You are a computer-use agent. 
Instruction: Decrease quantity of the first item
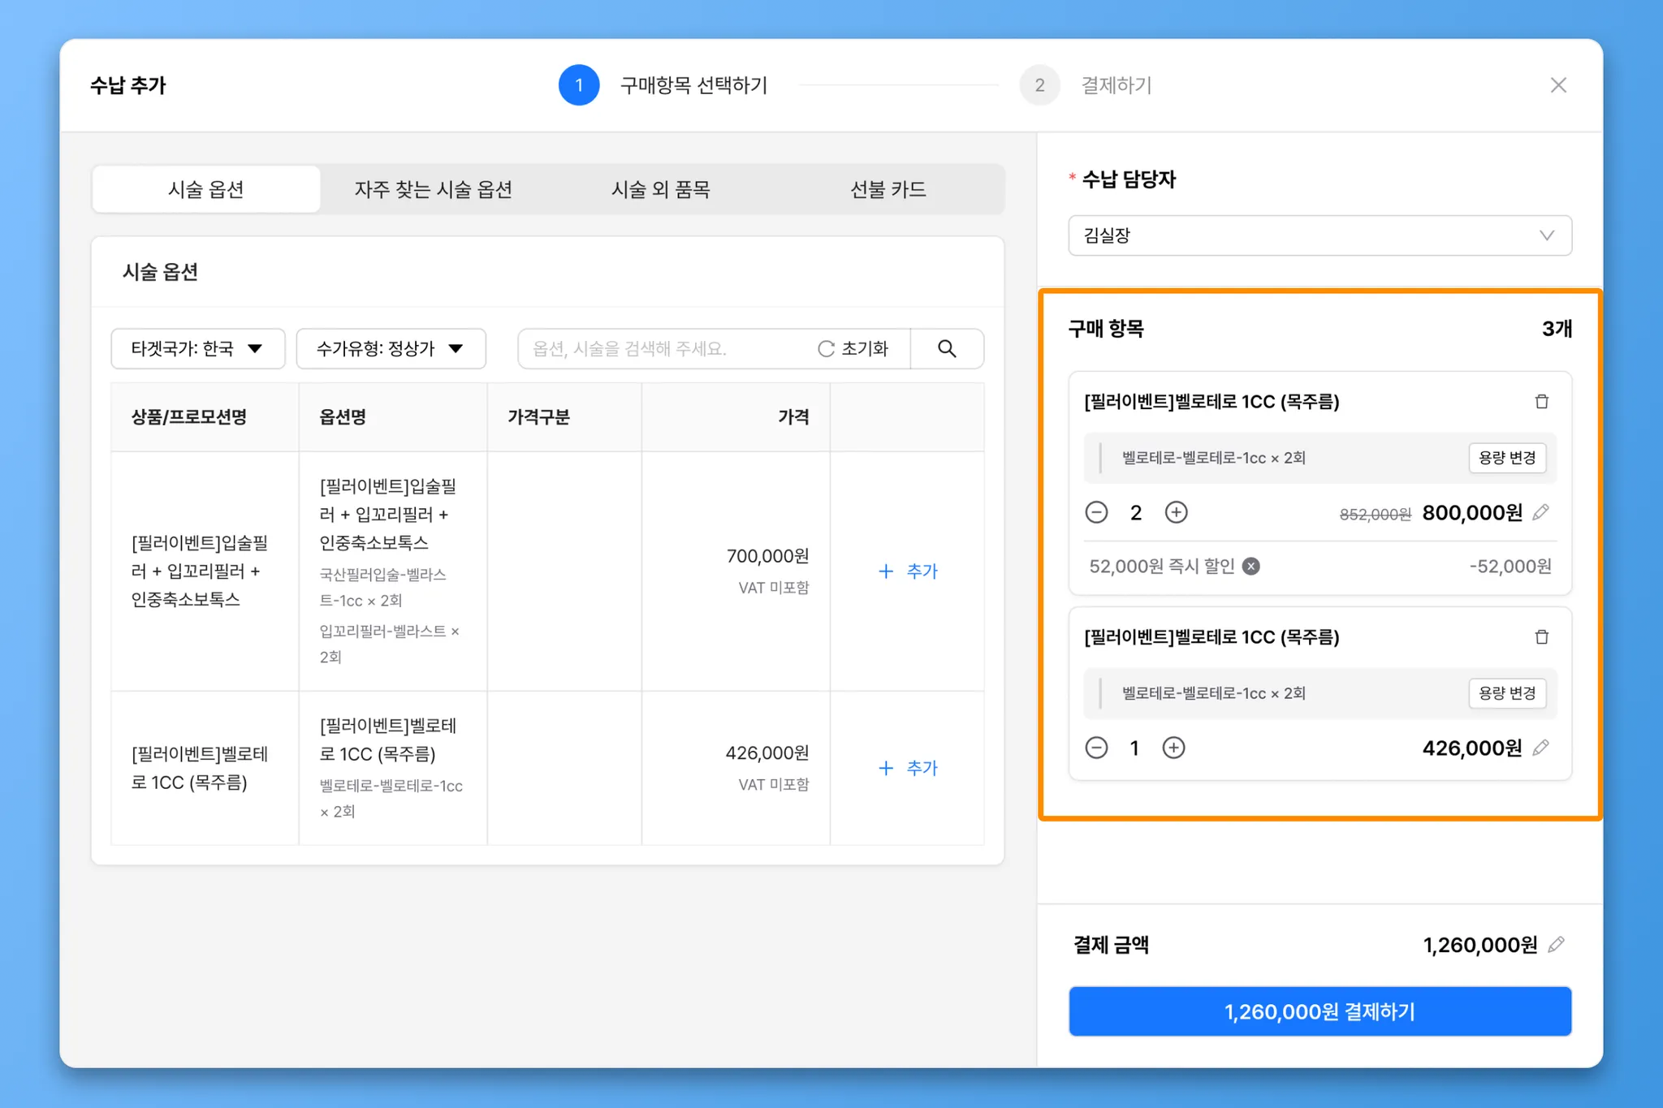click(x=1096, y=512)
